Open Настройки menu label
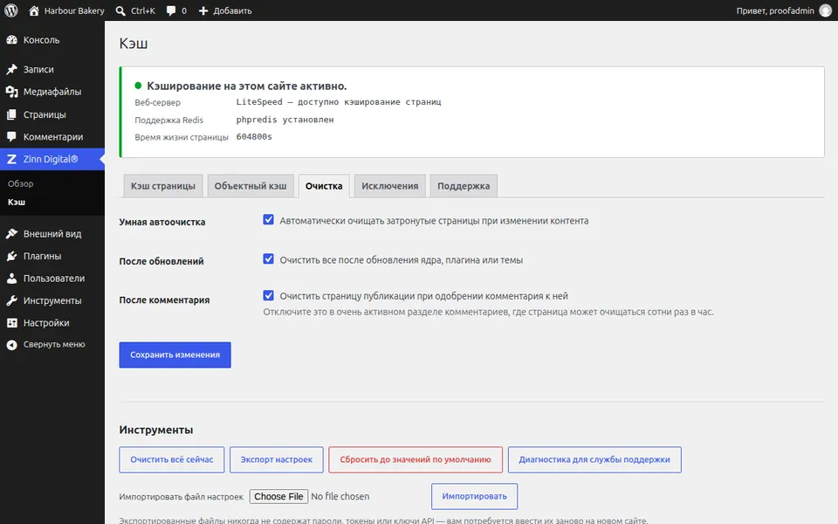 (x=46, y=323)
